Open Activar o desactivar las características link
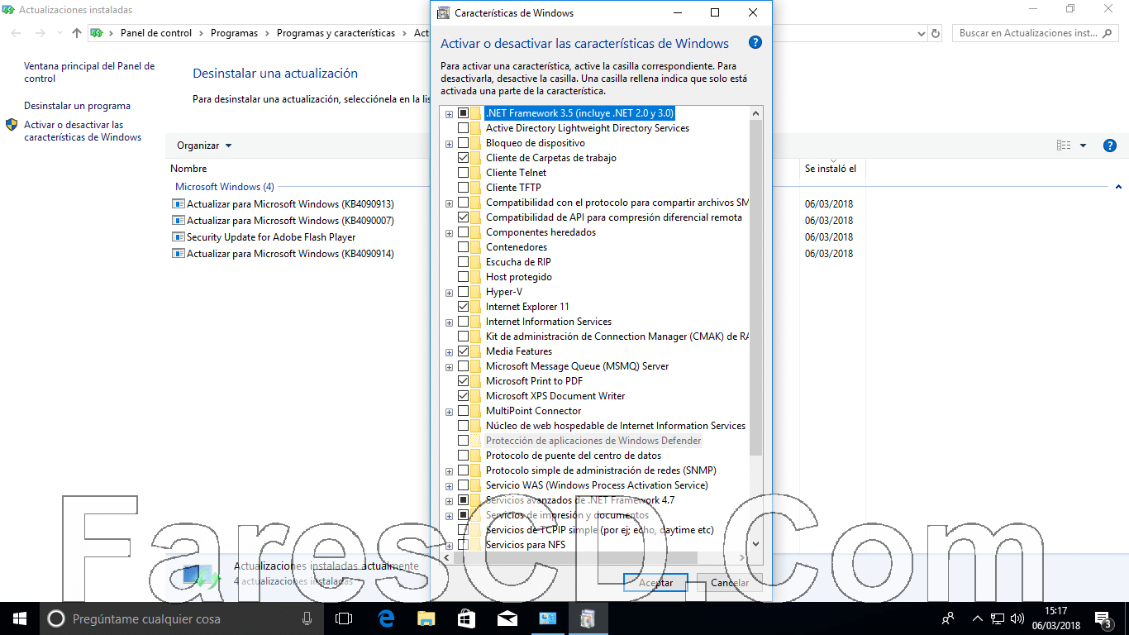Screen dimensions: 1129x635 [83, 131]
